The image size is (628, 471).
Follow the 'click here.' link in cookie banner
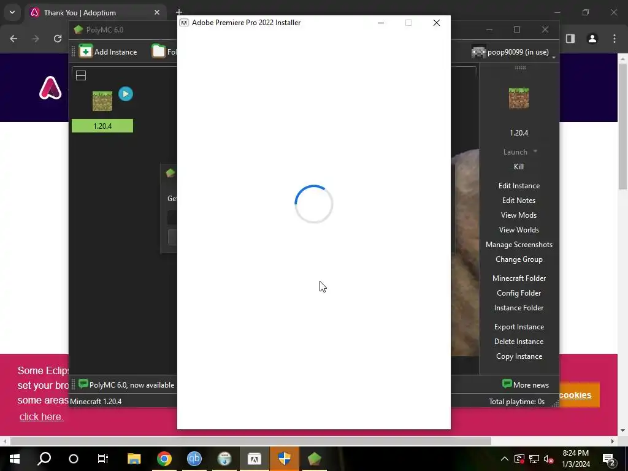point(41,416)
